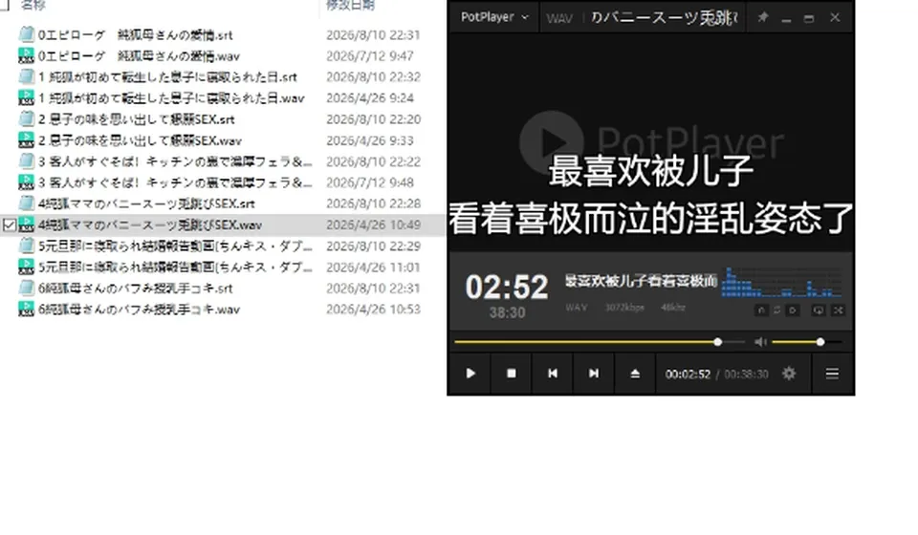Click the total duration 00:38:30 in the control bar
Screen dimensions: 918x535
[746, 374]
